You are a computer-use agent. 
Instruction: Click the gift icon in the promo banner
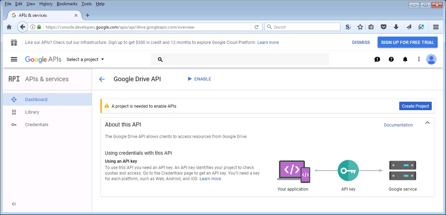(x=14, y=43)
